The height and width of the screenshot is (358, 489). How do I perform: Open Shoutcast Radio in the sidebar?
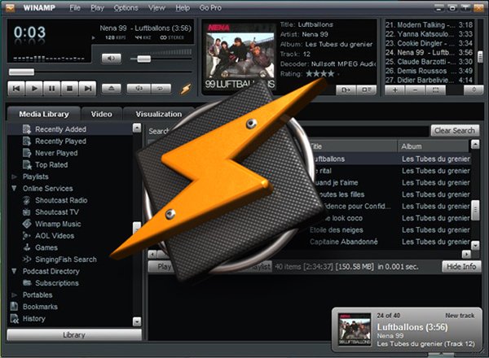(61, 200)
